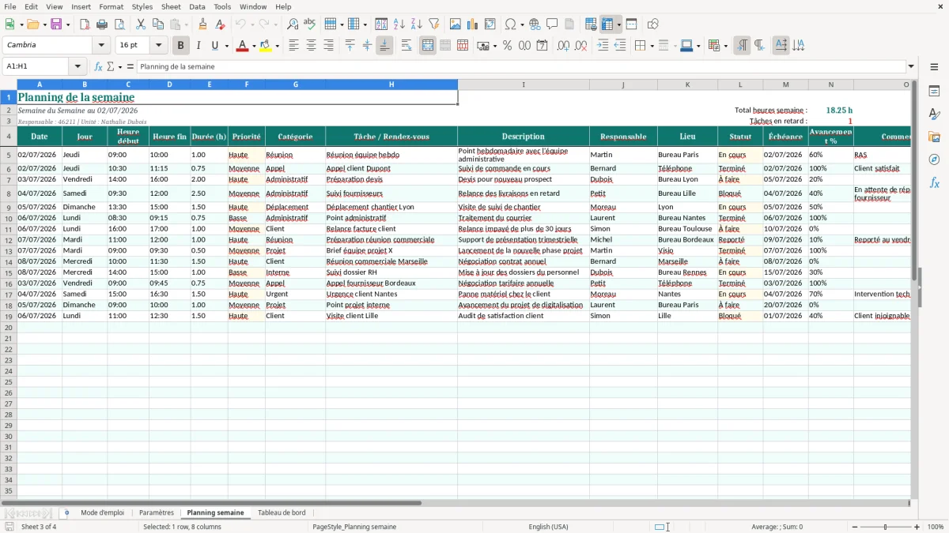Toggle the AutoFilter funnel icon

click(434, 24)
